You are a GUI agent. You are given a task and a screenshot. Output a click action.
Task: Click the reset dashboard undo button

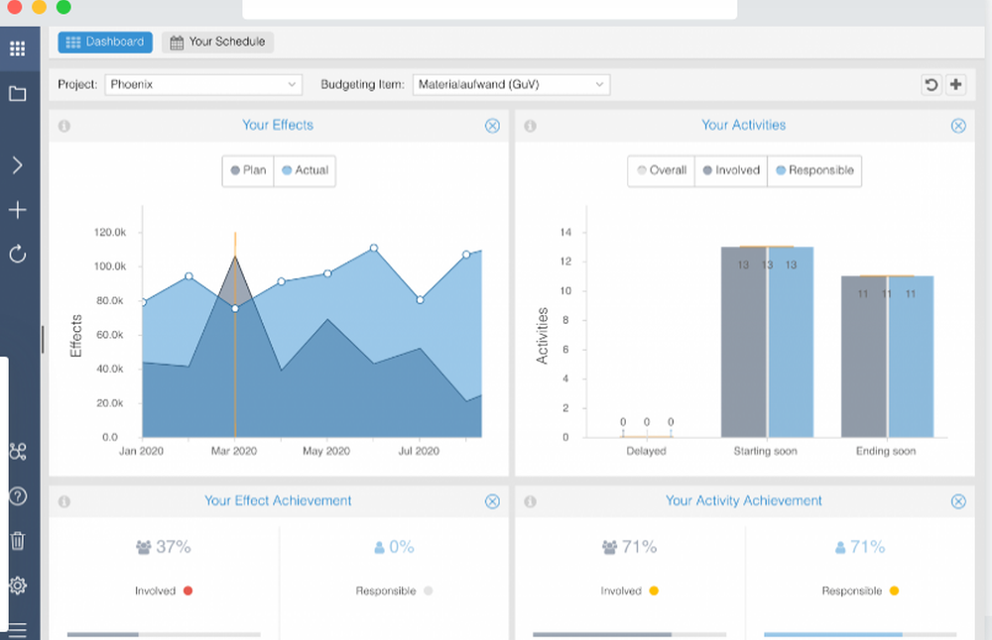click(x=931, y=84)
